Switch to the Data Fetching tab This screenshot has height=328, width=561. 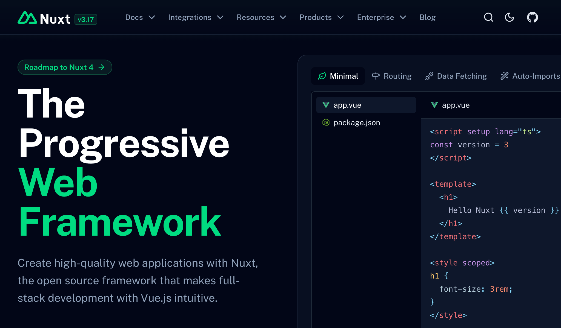[x=456, y=76]
